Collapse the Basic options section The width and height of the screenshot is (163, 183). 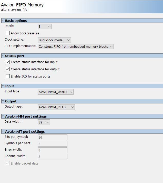pyautogui.click(x=3, y=21)
